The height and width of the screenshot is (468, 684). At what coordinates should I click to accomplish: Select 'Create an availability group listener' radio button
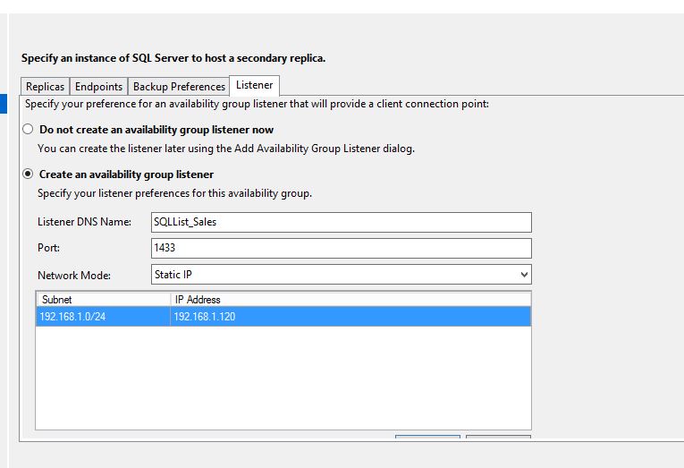click(28, 174)
